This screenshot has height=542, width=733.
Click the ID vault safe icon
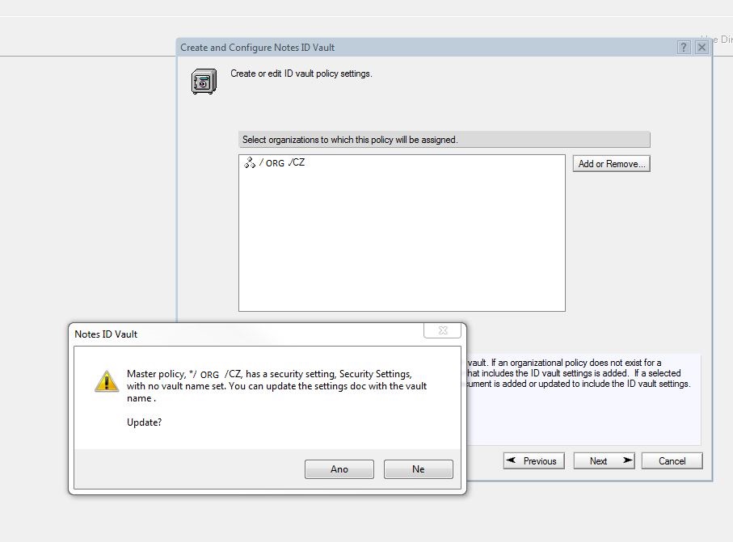pos(204,82)
